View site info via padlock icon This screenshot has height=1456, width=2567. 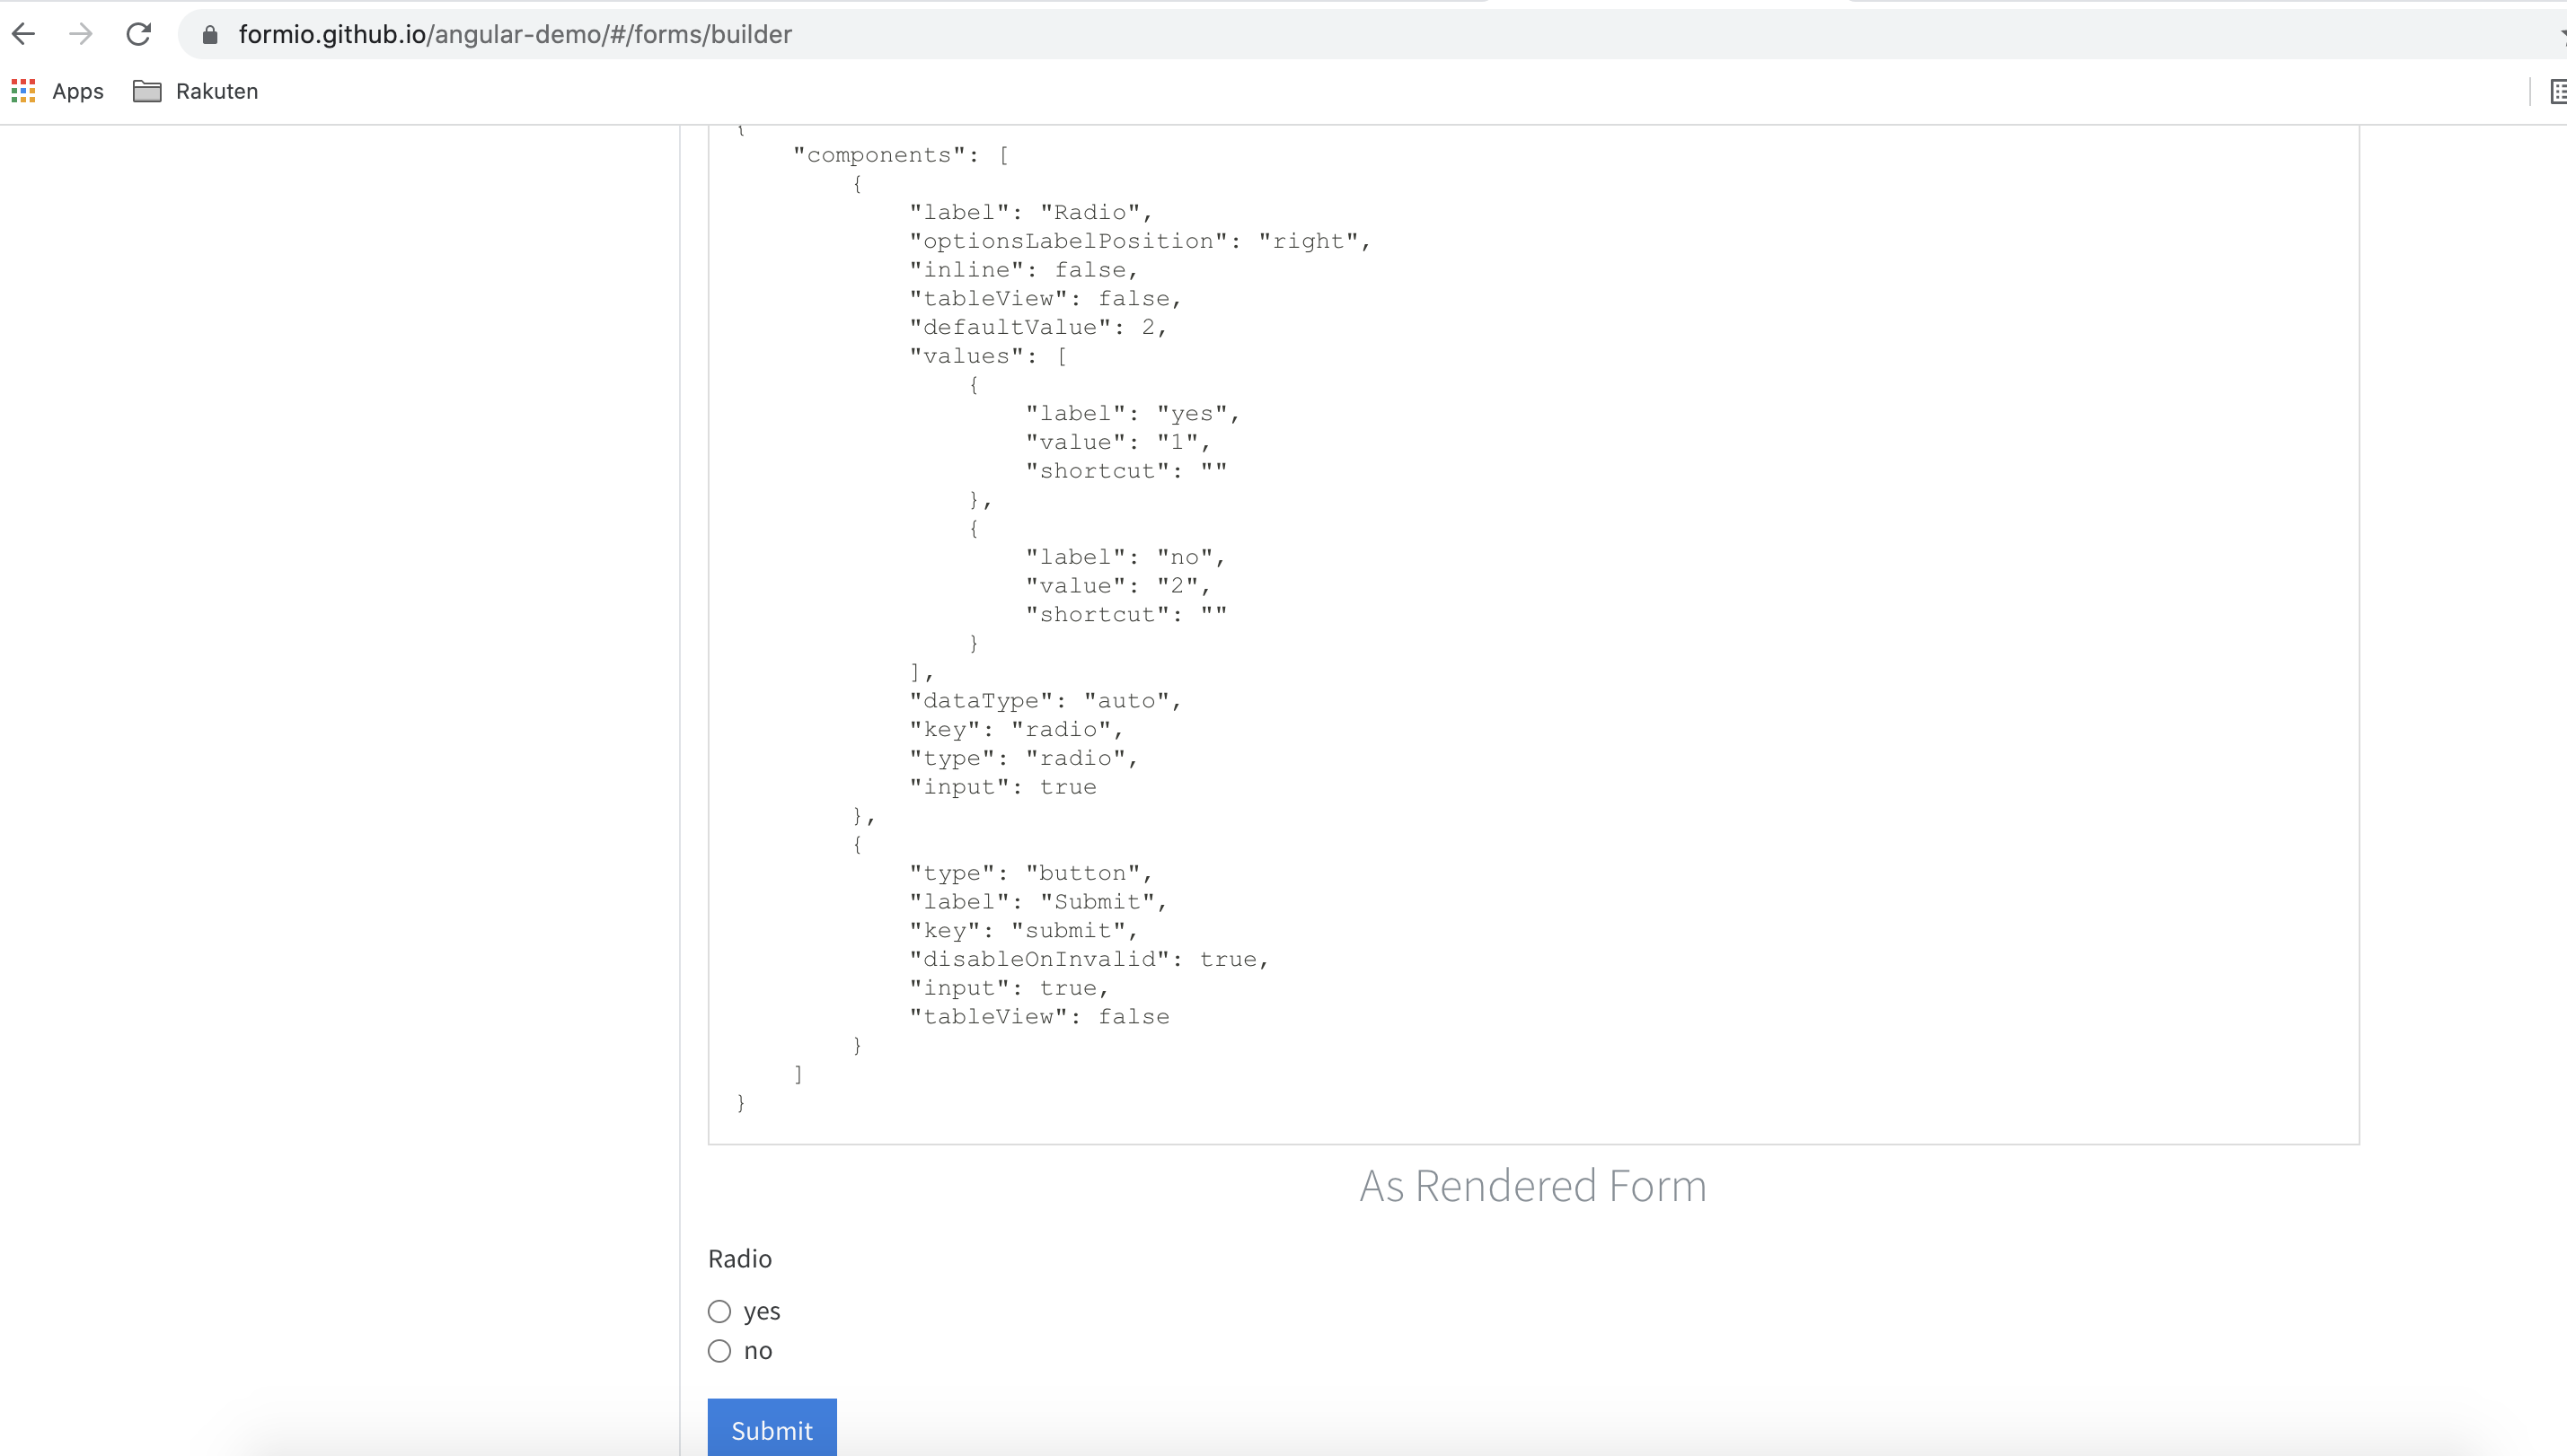point(209,35)
